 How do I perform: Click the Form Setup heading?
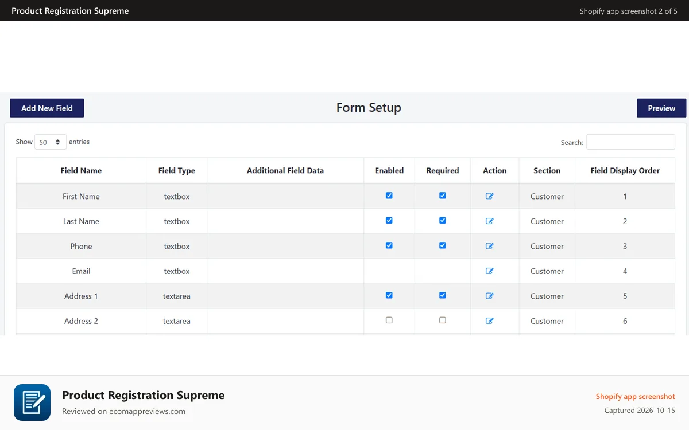coord(369,108)
